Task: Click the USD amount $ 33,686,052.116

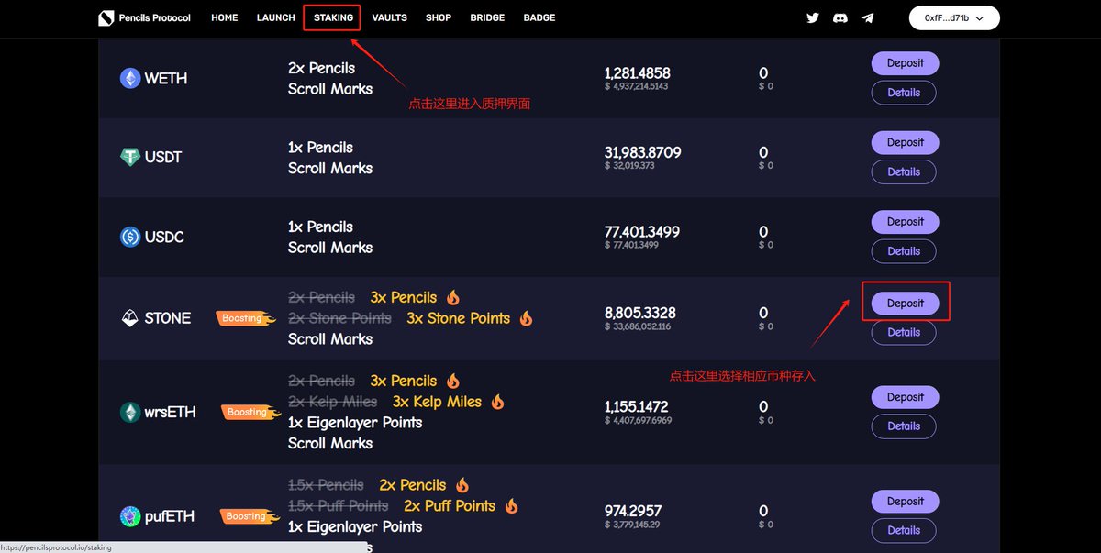Action: [638, 326]
